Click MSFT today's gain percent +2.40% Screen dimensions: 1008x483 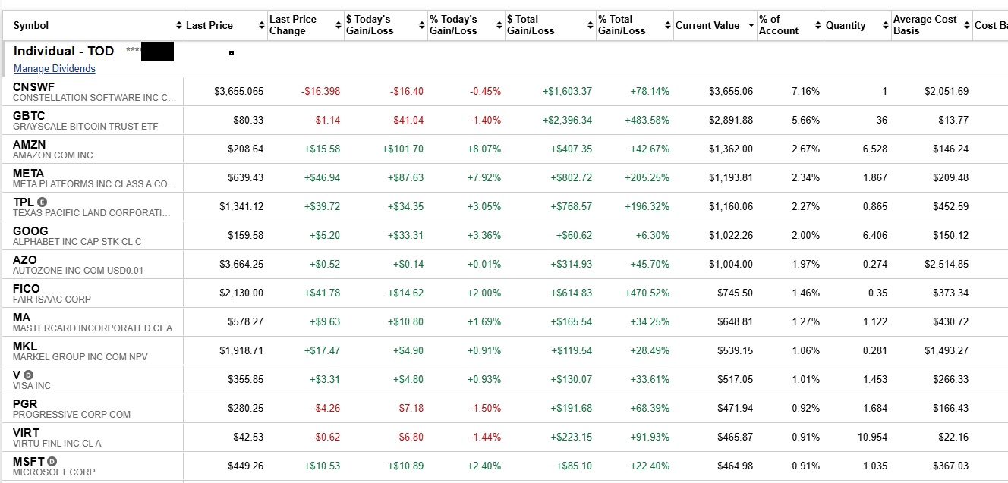(x=484, y=466)
